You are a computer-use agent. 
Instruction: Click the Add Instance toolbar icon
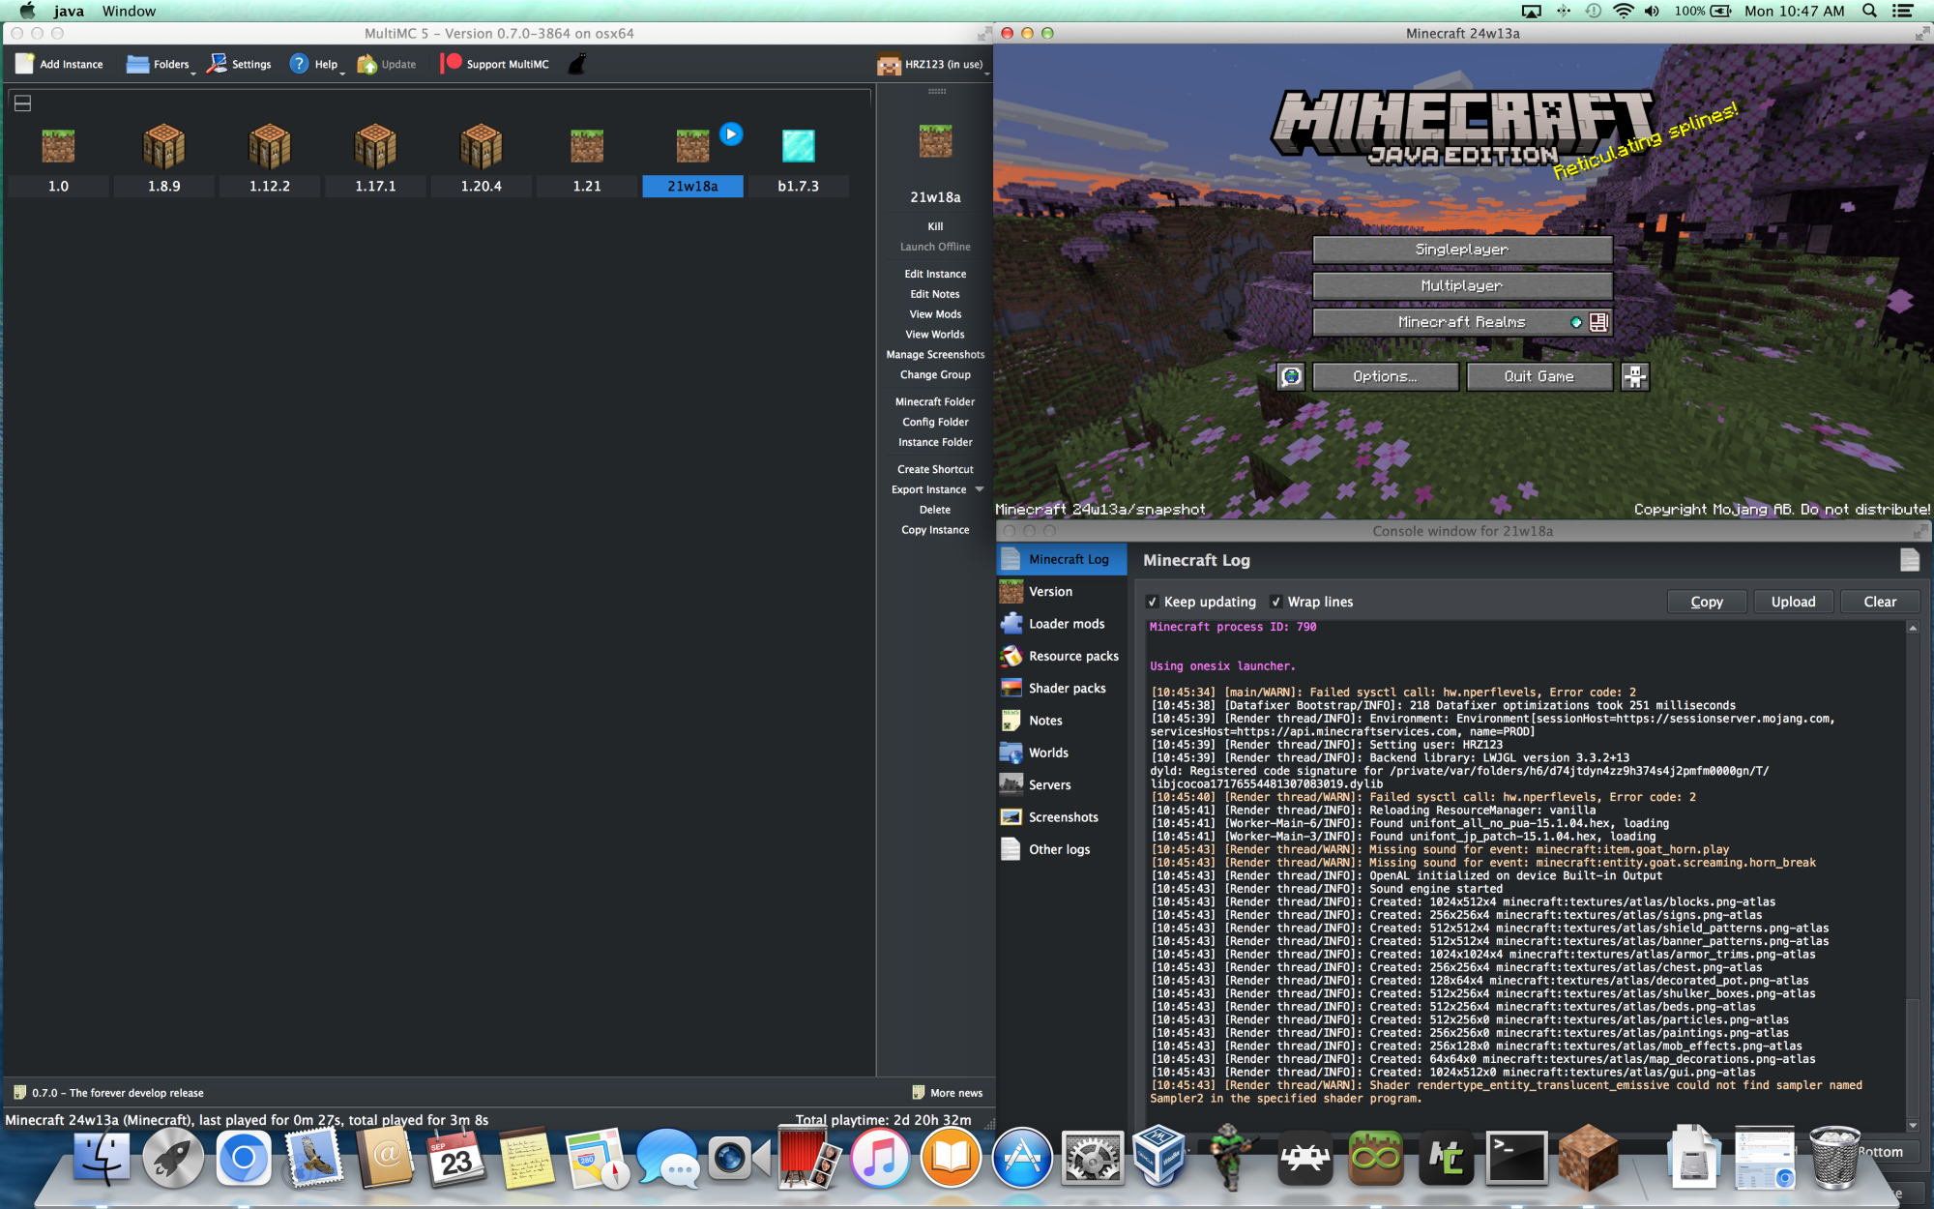pos(24,64)
